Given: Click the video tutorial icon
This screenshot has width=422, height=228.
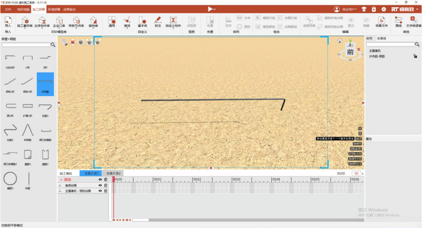Looking at the screenshot, I should pos(374,9).
